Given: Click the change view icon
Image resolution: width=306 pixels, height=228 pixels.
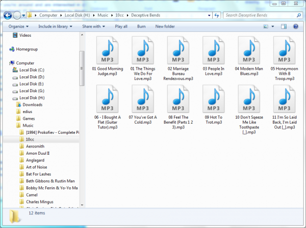Looking at the screenshot, I should (266, 26).
